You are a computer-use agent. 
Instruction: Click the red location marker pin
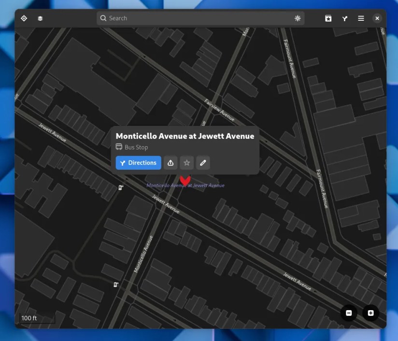coord(185,180)
